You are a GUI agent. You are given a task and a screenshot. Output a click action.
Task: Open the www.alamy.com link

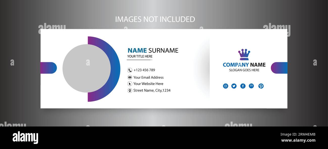(x=298, y=140)
